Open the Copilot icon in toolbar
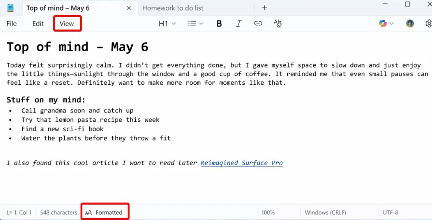 (383, 24)
